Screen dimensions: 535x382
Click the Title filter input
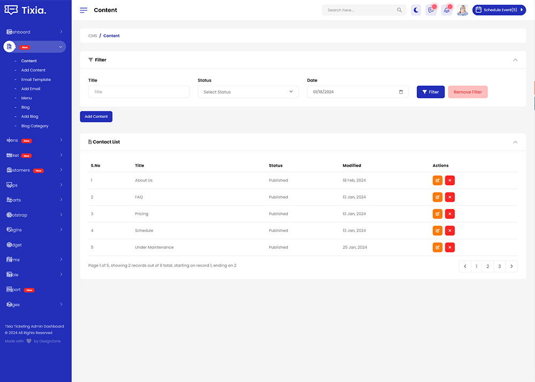click(139, 92)
